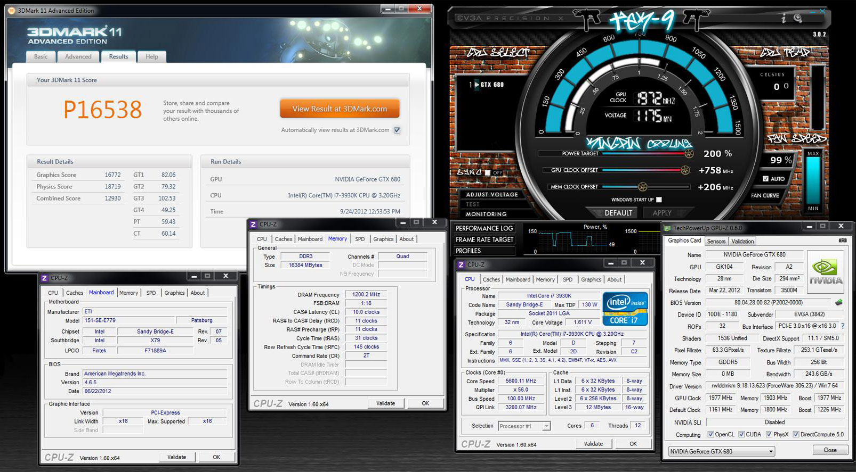Click the GPU-Z title bar icon

click(667, 228)
